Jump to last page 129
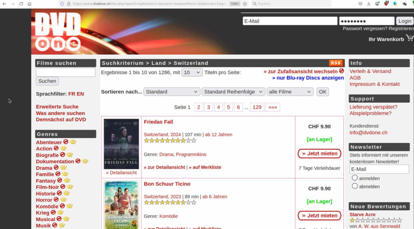The image size is (414, 229). 257,107
